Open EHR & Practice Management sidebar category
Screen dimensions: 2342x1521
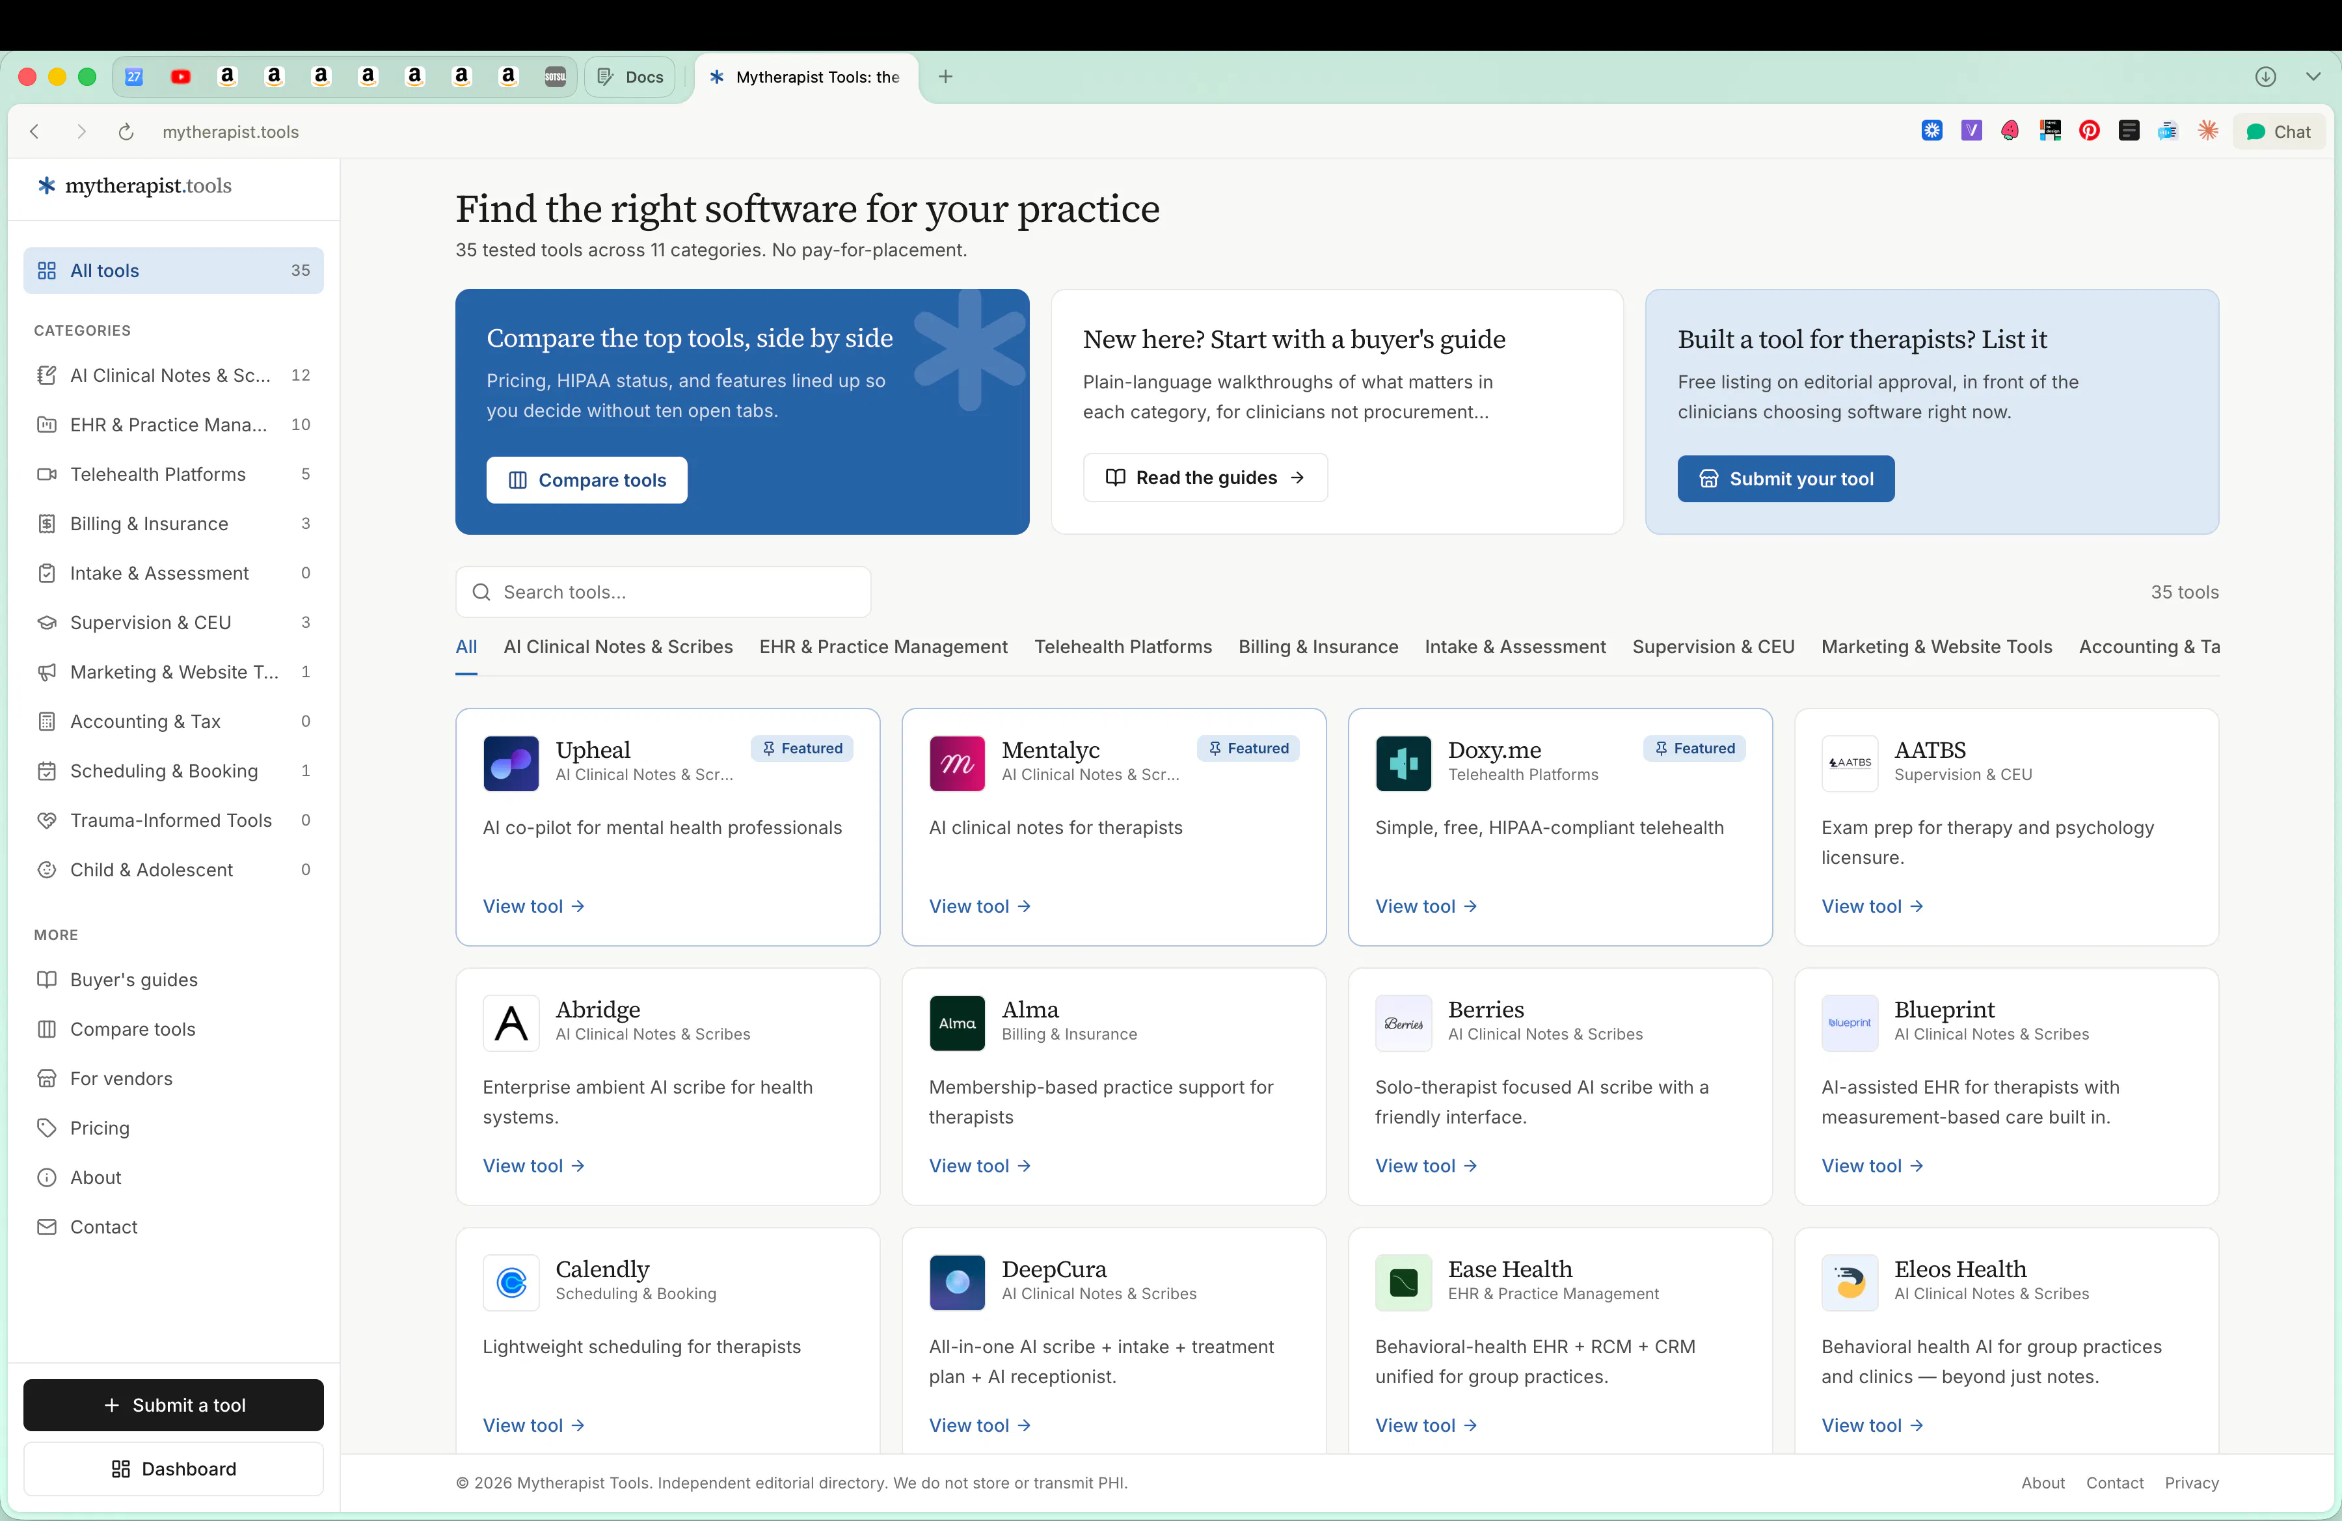(x=173, y=425)
